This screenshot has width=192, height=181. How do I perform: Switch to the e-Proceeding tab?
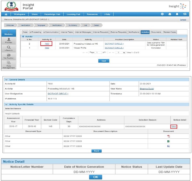[36, 32]
